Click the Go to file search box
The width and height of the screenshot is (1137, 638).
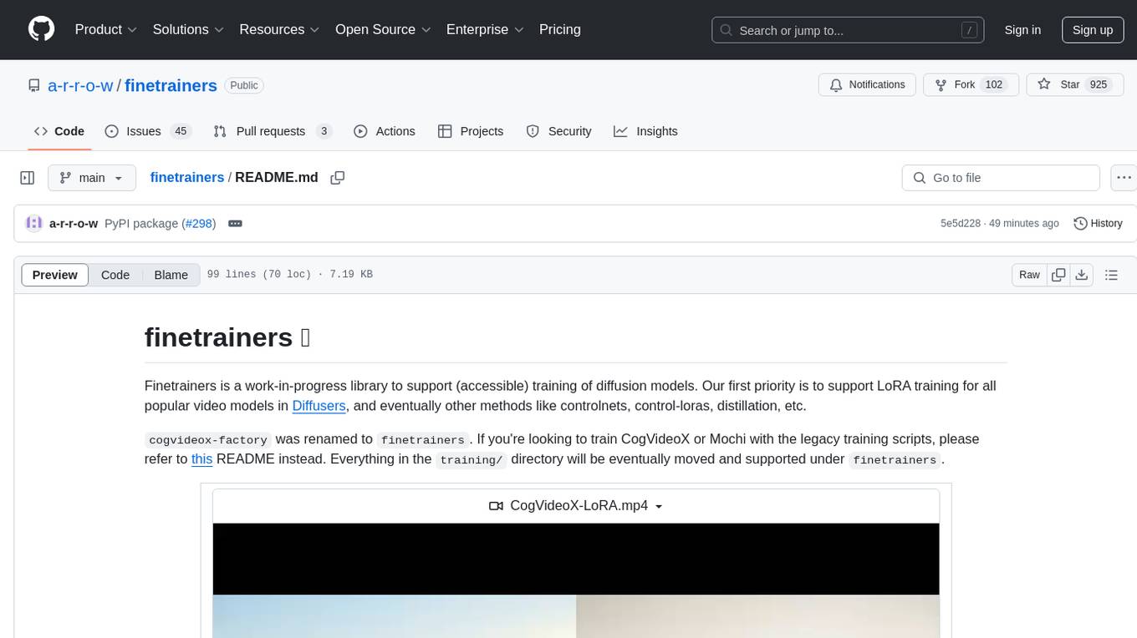point(1001,178)
